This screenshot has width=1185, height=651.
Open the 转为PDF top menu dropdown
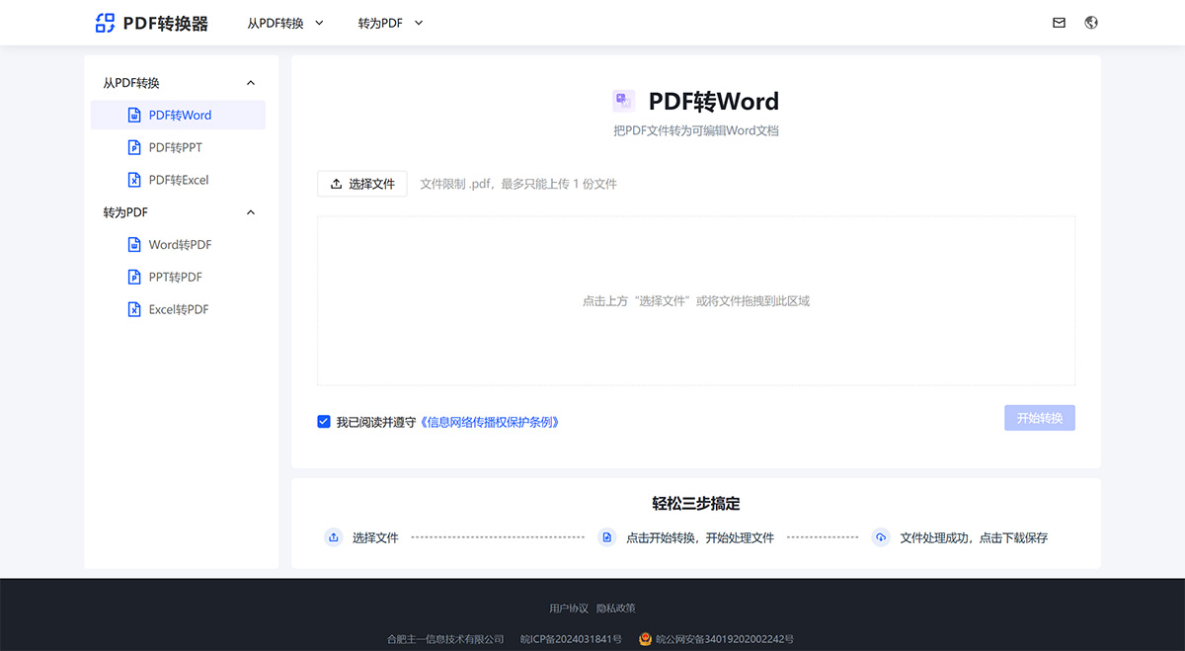[x=389, y=22]
